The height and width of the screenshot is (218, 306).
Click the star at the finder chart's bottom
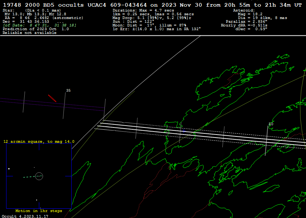point(37,200)
